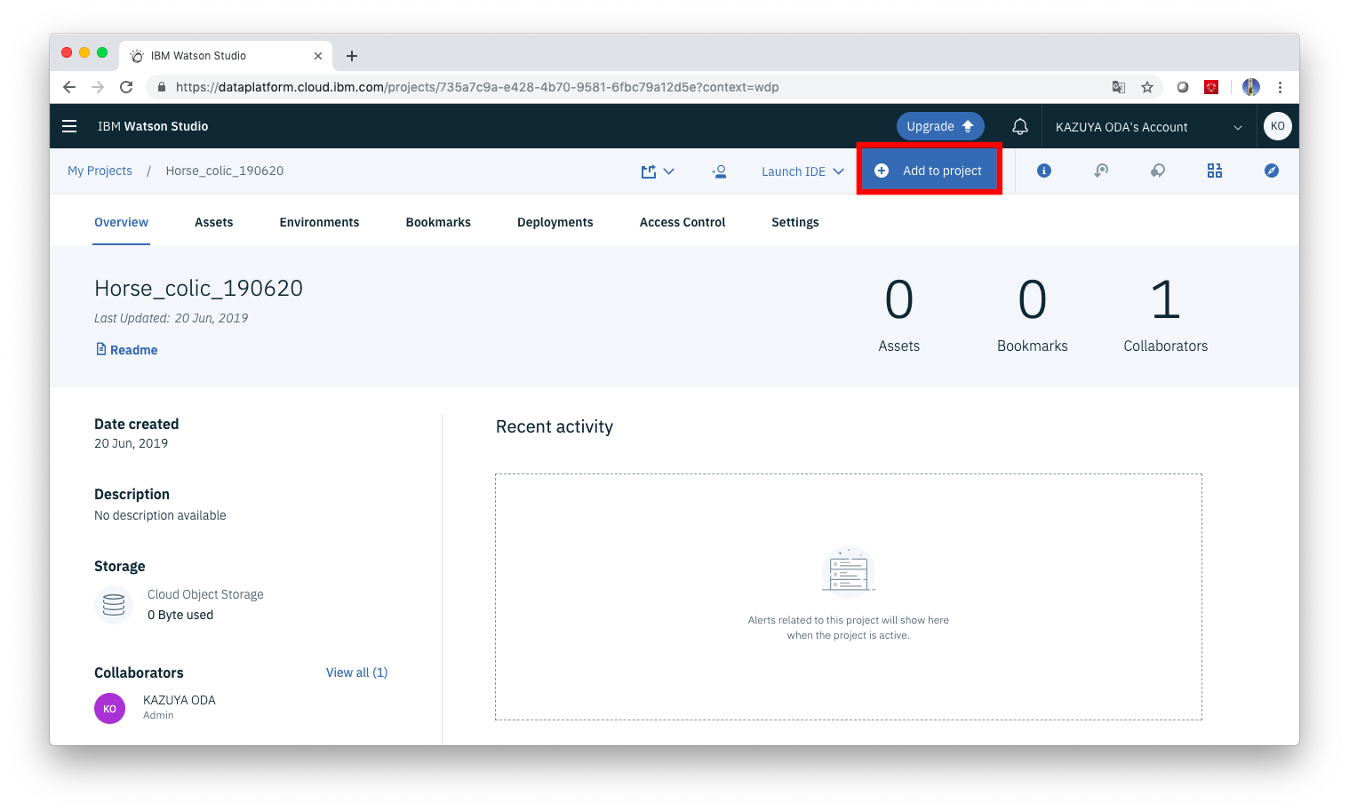Open the chat feedback icon
This screenshot has width=1349, height=811.
pyautogui.click(x=1158, y=170)
